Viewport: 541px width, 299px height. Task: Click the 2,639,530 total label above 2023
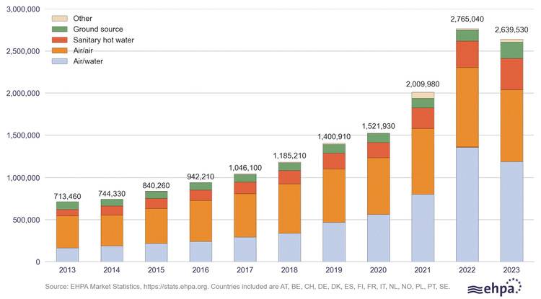click(x=512, y=30)
